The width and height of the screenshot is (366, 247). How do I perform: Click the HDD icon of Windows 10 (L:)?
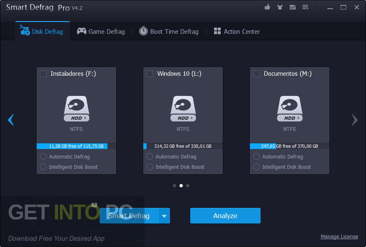183,109
